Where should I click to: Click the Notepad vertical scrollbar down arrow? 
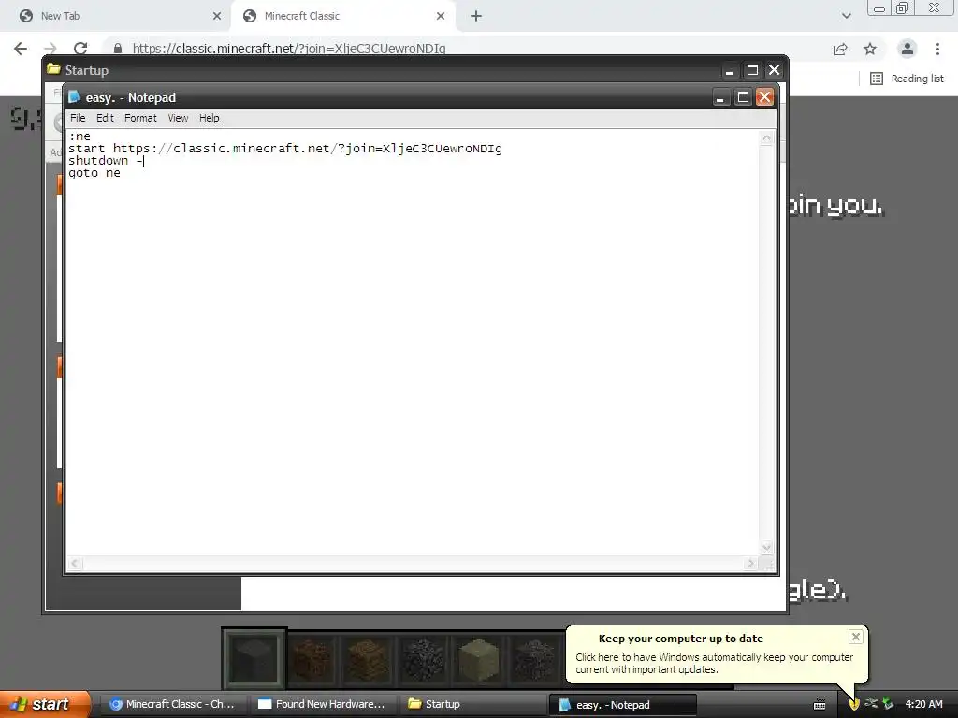coord(766,547)
